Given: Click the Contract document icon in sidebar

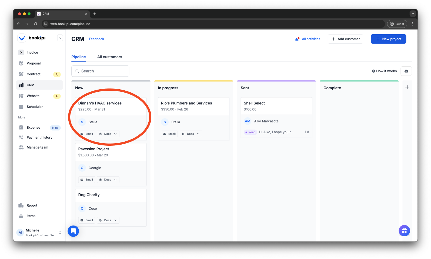Looking at the screenshot, I should [x=21, y=74].
